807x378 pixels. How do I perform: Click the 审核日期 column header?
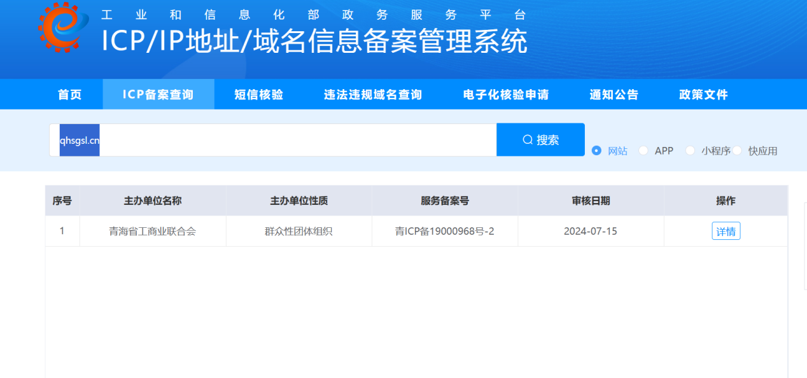click(591, 201)
